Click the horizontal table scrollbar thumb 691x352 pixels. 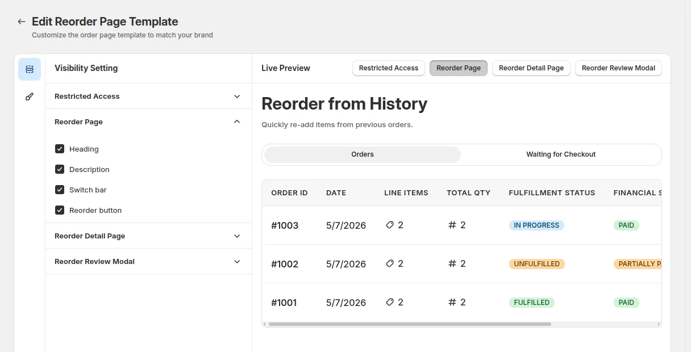coord(410,324)
